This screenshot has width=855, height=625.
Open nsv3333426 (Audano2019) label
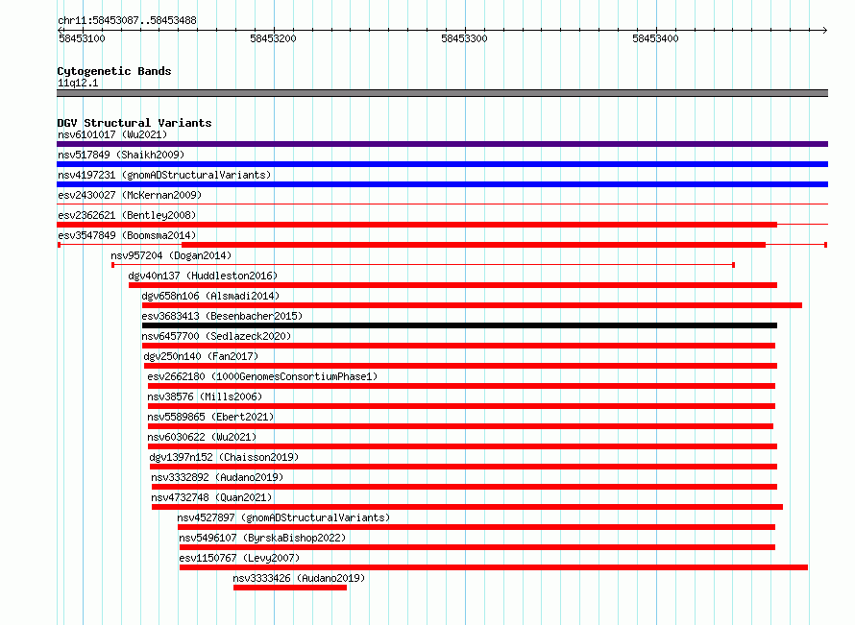click(x=299, y=578)
